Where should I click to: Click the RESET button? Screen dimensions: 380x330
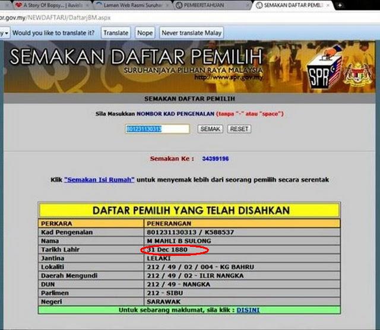click(x=239, y=129)
